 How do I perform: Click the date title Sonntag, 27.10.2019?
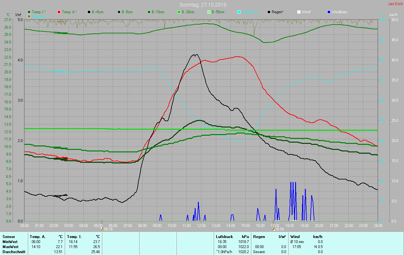click(203, 5)
